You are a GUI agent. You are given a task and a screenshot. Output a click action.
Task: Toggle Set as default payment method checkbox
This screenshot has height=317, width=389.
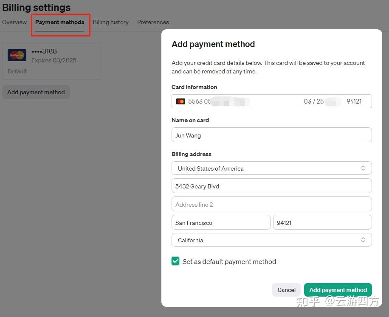point(175,261)
